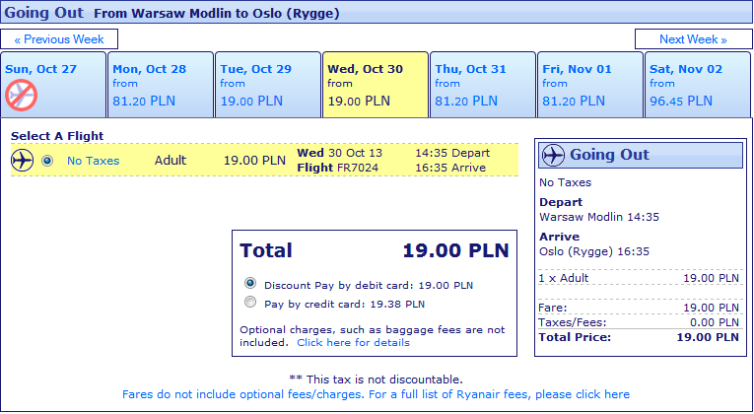Screen dimensions: 754x414
Task: Click the 'Select A Flight' heading
Action: 57,136
